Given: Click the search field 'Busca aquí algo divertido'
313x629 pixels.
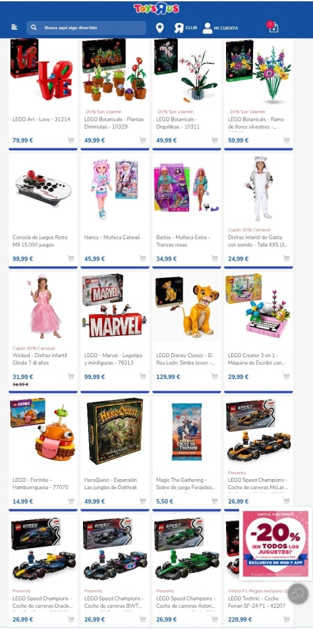Looking at the screenshot, I should (86, 28).
